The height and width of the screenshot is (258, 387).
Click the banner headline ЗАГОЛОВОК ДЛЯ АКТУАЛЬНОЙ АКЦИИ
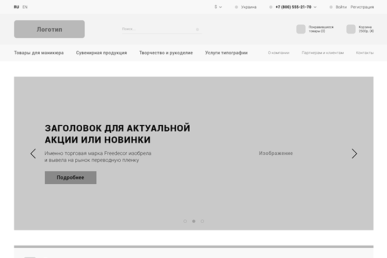[x=118, y=134]
